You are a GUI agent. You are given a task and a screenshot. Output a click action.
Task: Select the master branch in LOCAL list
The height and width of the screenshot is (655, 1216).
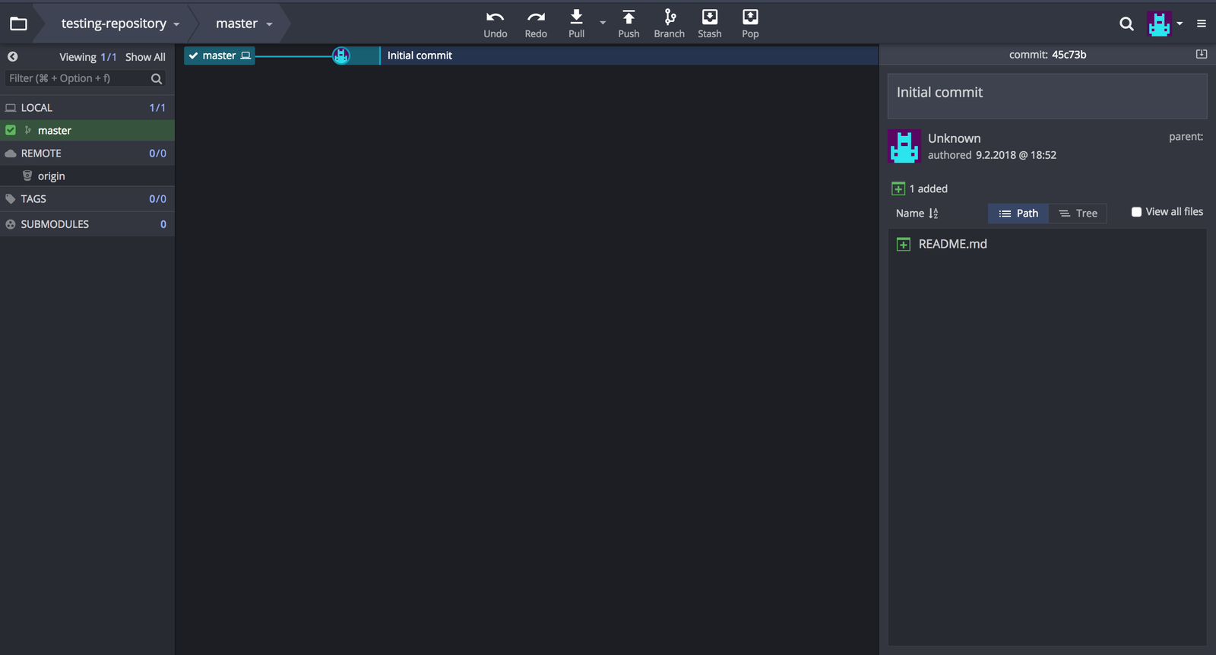(x=87, y=130)
